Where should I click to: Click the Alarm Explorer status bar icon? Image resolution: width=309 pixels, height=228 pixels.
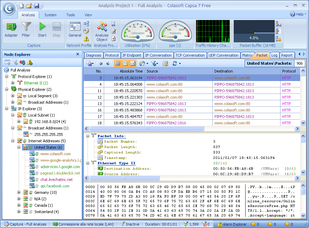tap(220, 224)
